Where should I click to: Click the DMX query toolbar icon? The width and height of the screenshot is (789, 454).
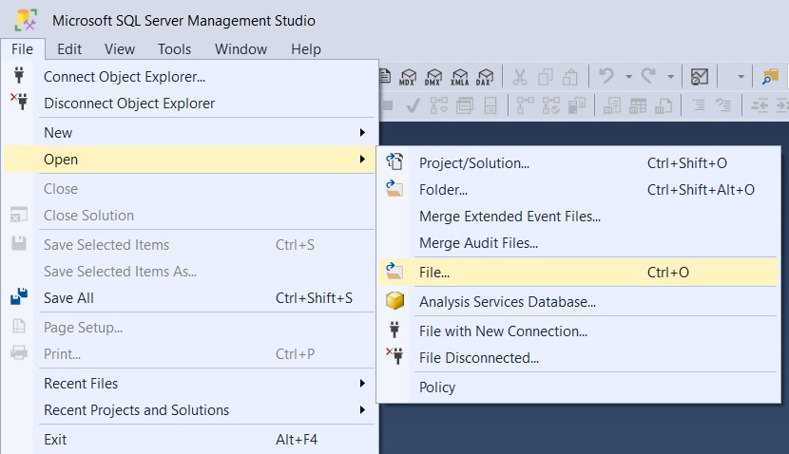pos(433,77)
